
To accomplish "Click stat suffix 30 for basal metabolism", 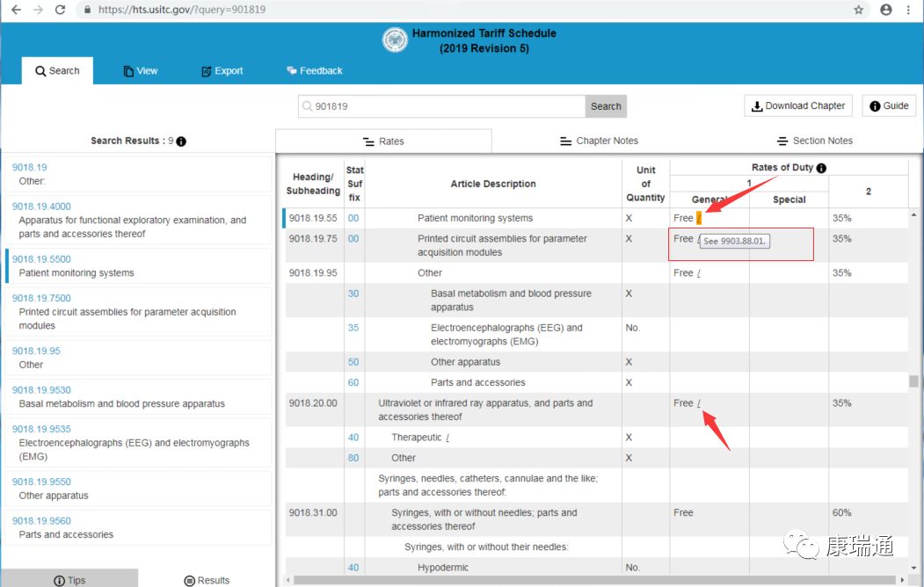I will coord(353,293).
